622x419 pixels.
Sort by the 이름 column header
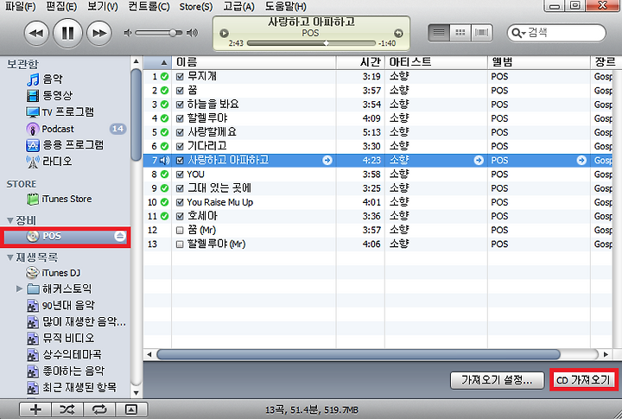tap(254, 62)
